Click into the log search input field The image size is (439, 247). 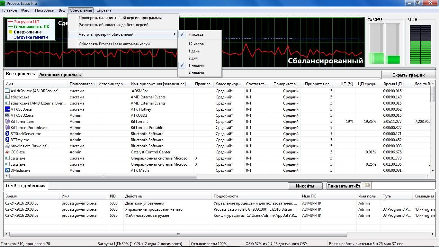[x=403, y=186]
